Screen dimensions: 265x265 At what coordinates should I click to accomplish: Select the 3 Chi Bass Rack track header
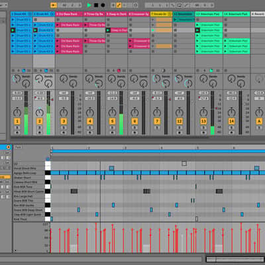[69, 14]
